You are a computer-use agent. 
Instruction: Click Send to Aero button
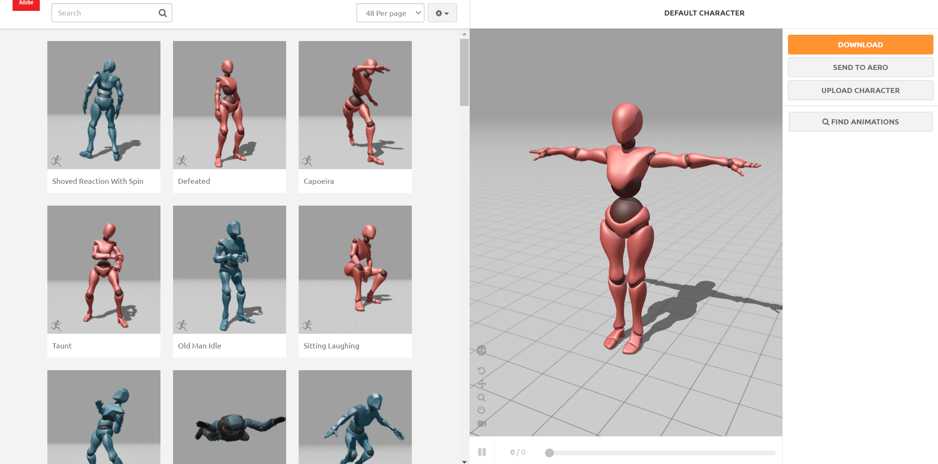pyautogui.click(x=860, y=67)
